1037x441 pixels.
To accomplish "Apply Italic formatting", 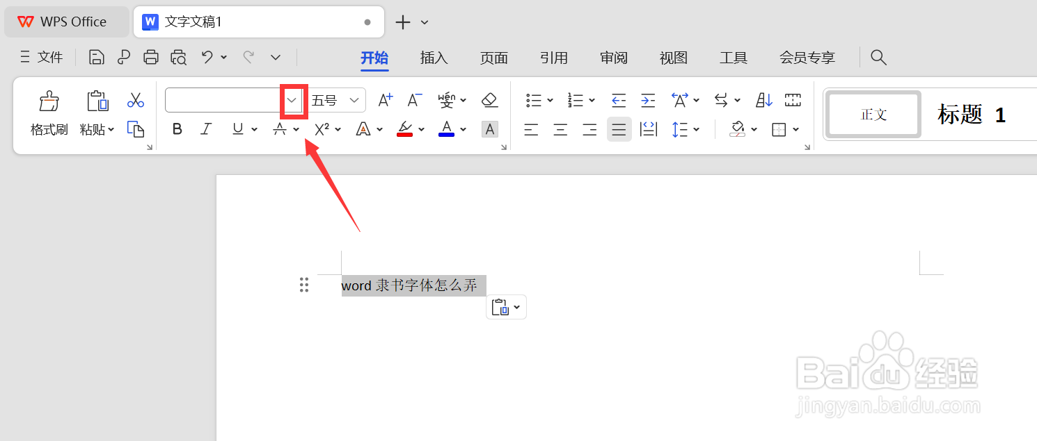I will [x=205, y=129].
